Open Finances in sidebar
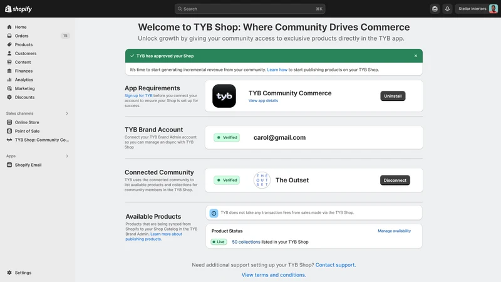501x282 pixels. tap(24, 71)
